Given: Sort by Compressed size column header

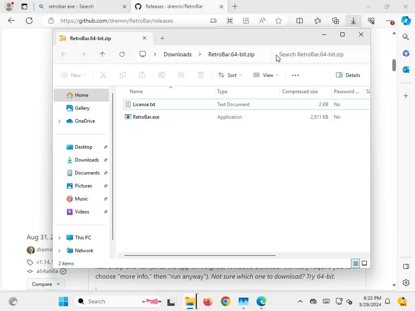Looking at the screenshot, I should pyautogui.click(x=305, y=92).
